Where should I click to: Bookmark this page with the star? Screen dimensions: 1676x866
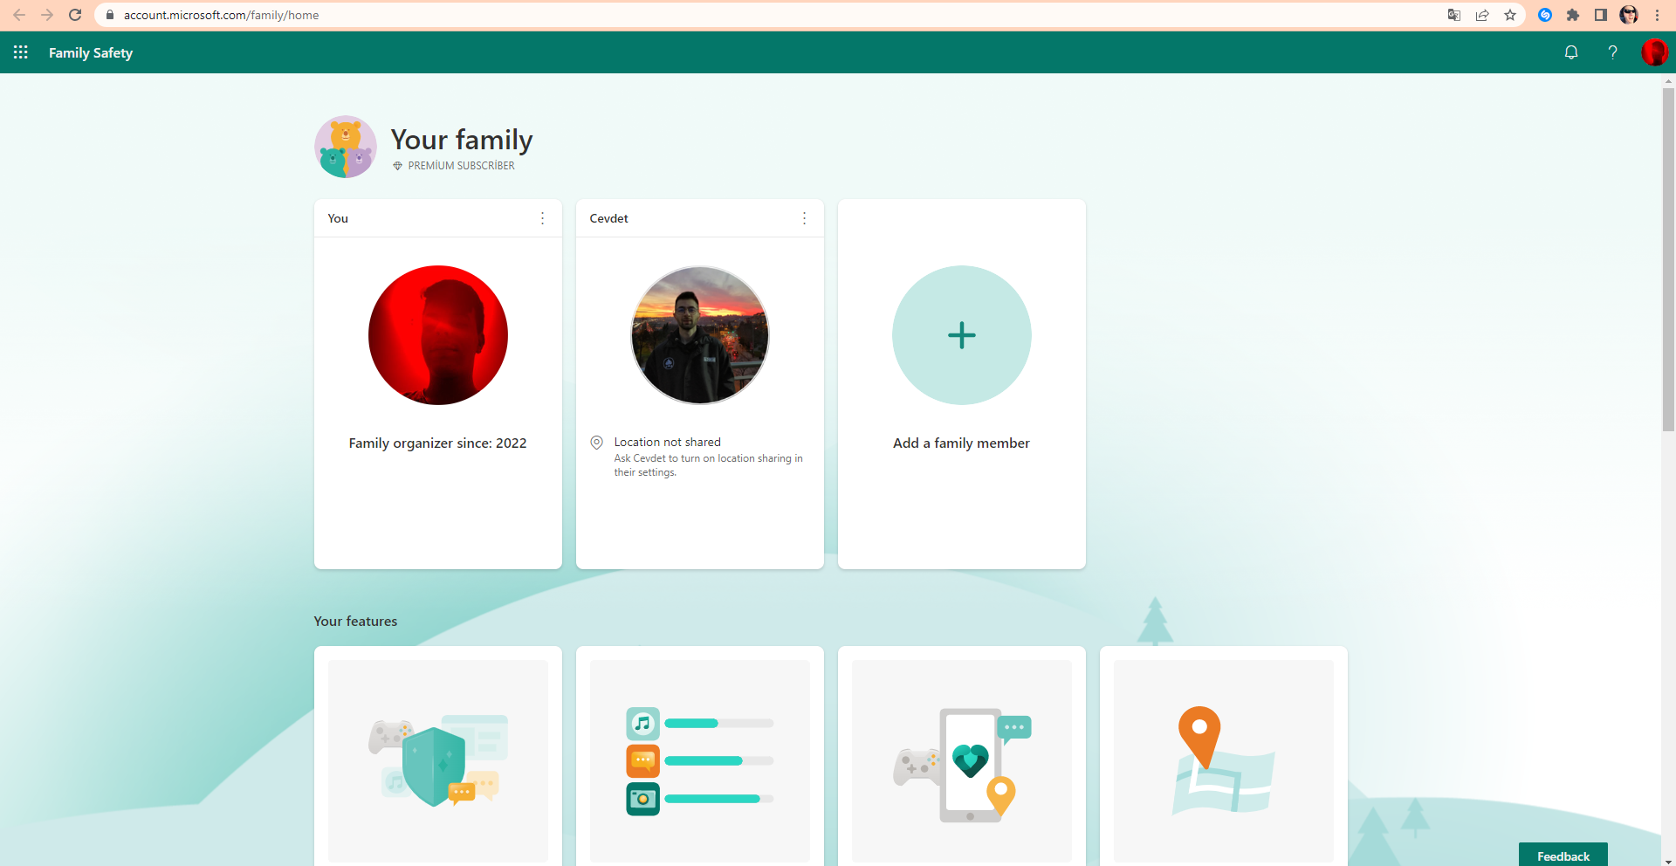pyautogui.click(x=1510, y=15)
